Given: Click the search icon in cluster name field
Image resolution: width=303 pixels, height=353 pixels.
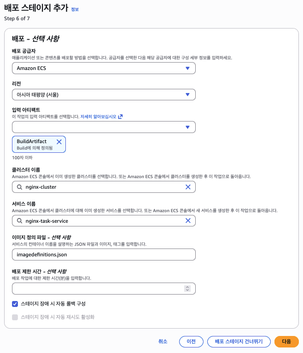Looking at the screenshot, I should pos(19,187).
